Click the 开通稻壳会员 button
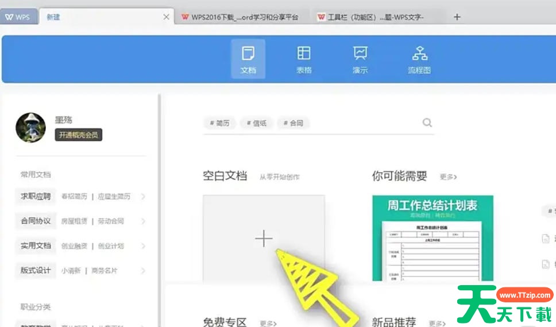The width and height of the screenshot is (556, 327). [x=78, y=135]
